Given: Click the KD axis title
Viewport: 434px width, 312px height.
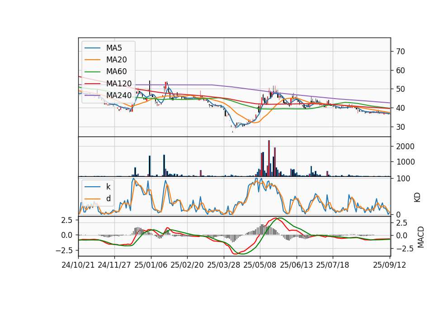Looking at the screenshot, I should pos(417,198).
